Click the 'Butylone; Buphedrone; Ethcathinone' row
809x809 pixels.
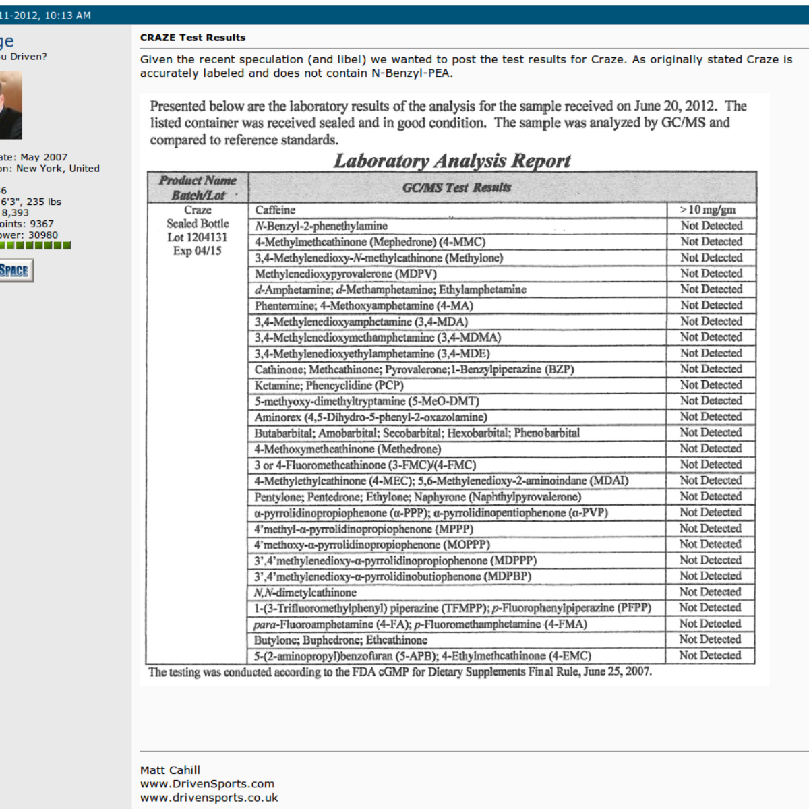click(457, 640)
